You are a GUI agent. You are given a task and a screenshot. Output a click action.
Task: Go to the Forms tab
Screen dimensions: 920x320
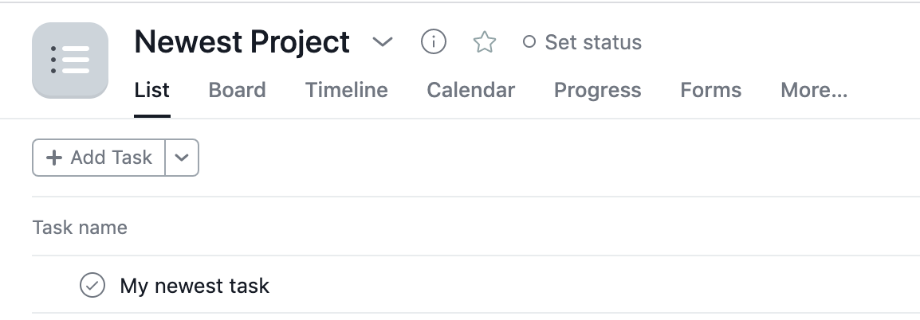click(x=710, y=90)
